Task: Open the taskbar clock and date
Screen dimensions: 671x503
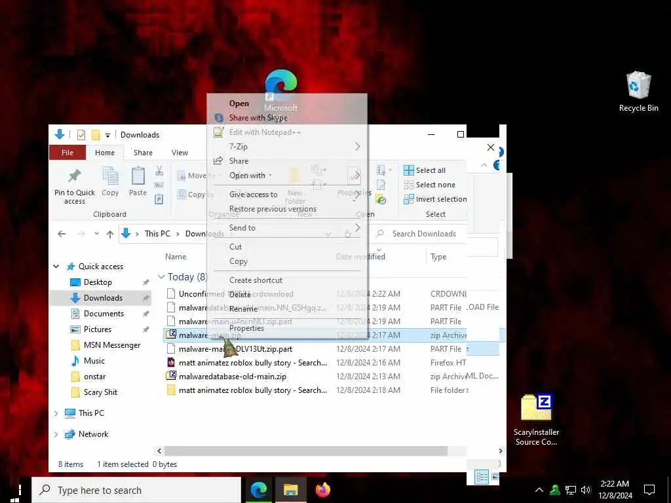Action: (x=615, y=490)
